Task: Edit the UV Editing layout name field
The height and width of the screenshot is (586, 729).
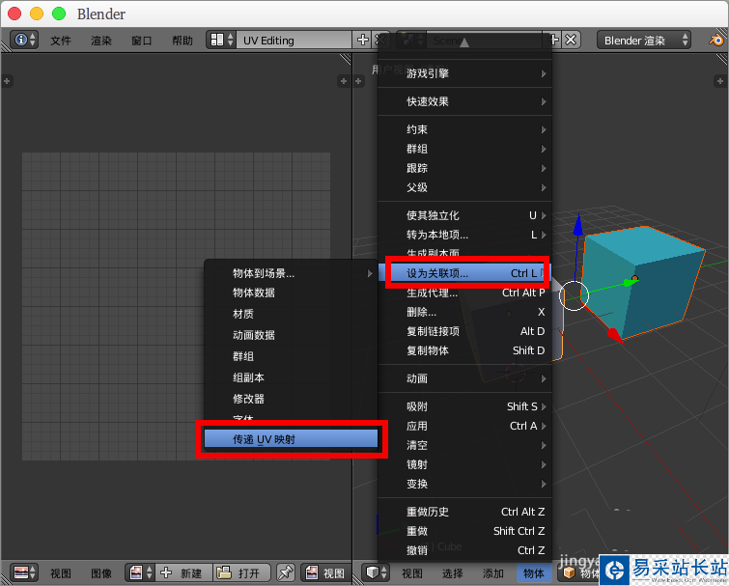Action: [294, 41]
